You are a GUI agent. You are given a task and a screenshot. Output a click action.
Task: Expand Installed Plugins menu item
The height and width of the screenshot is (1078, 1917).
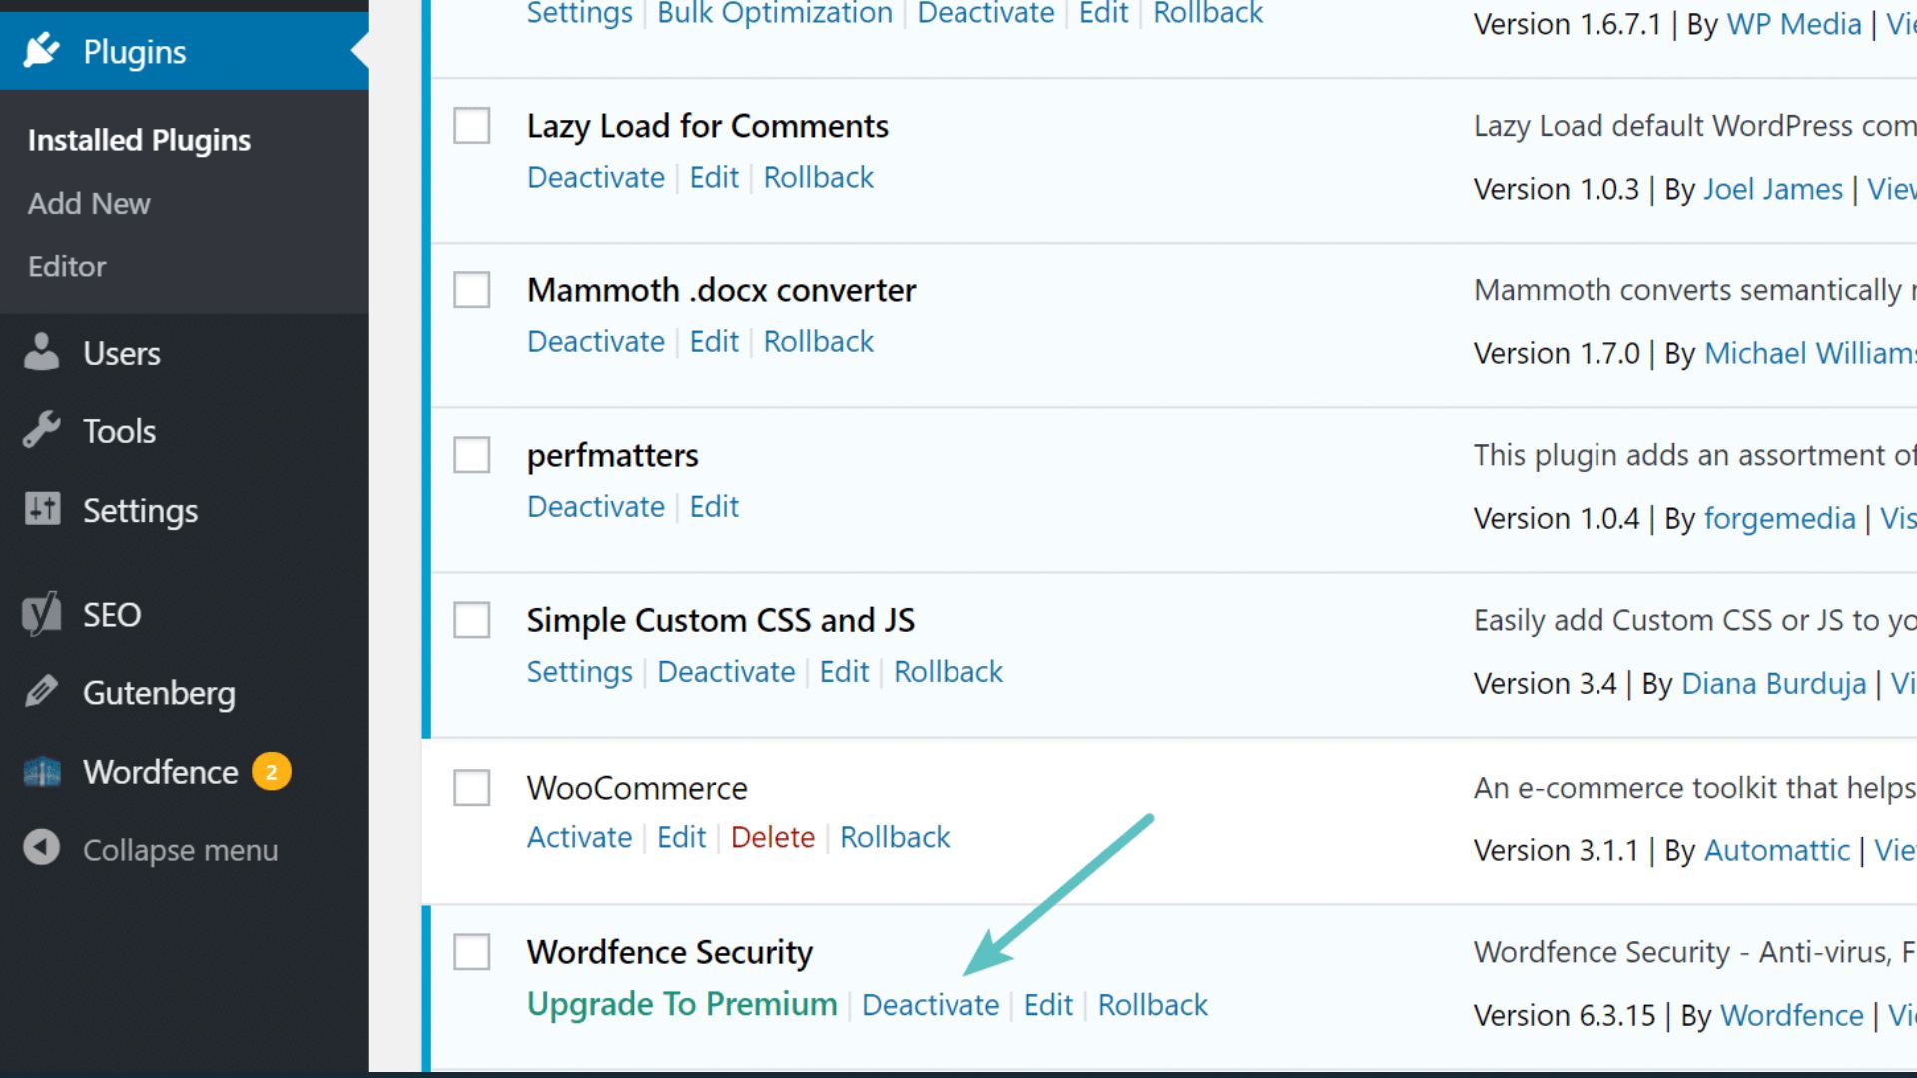click(x=138, y=138)
